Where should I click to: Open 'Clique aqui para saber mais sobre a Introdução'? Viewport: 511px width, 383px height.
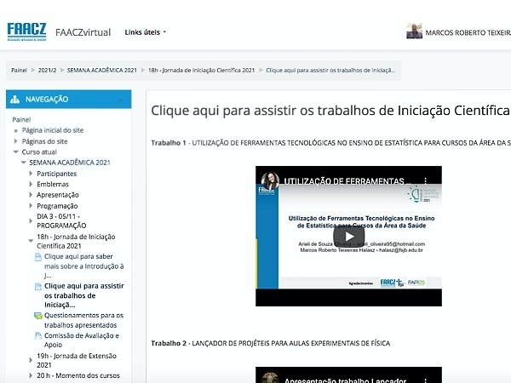tap(84, 266)
